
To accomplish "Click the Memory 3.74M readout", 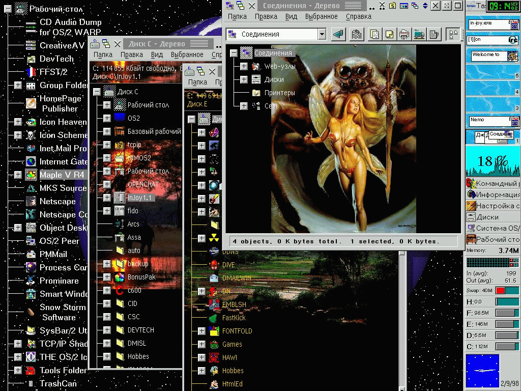I will click(x=493, y=250).
